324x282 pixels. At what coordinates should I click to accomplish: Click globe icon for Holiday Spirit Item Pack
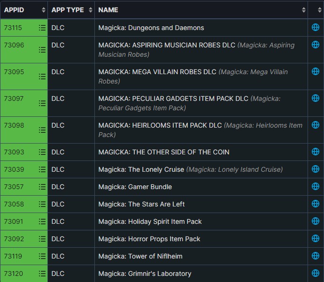point(316,221)
